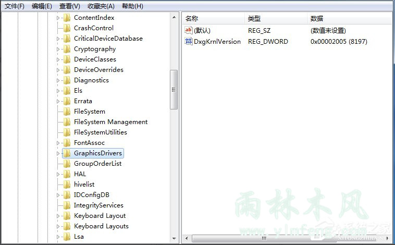Click the values pane horizontal scrollbar thumb
Viewport: 395px width, 245px height.
coord(264,238)
